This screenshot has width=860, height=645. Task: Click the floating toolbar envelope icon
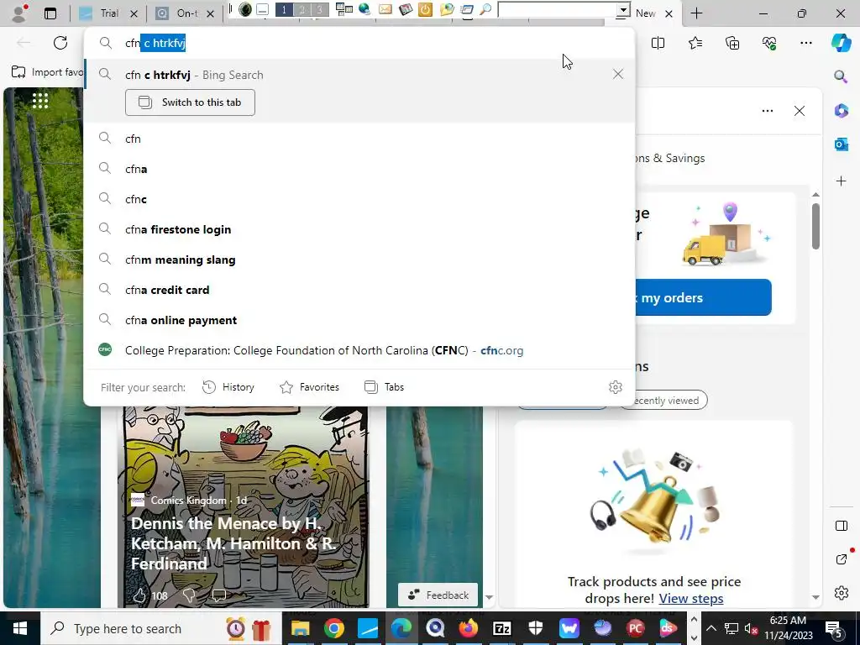point(385,8)
